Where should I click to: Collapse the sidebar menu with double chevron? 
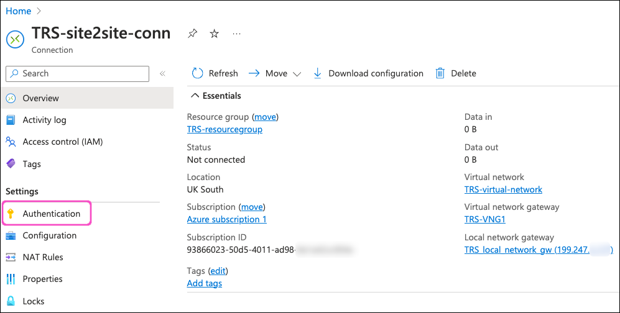pyautogui.click(x=162, y=73)
